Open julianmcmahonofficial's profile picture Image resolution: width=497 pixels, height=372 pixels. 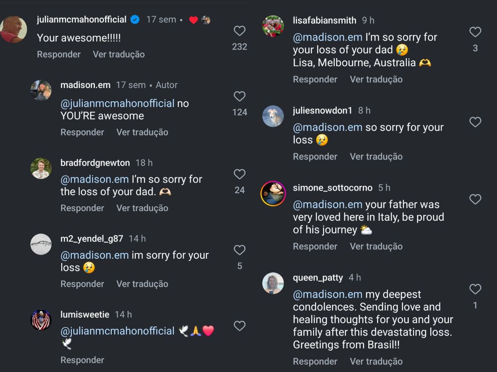(13, 29)
